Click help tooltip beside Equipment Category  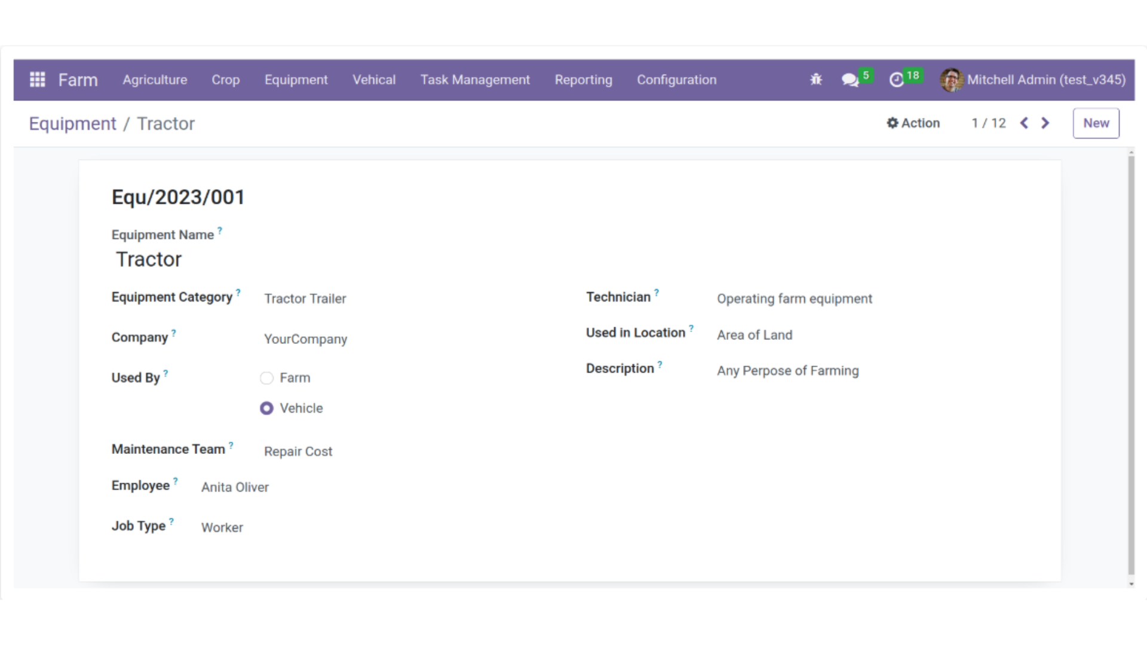[238, 293]
